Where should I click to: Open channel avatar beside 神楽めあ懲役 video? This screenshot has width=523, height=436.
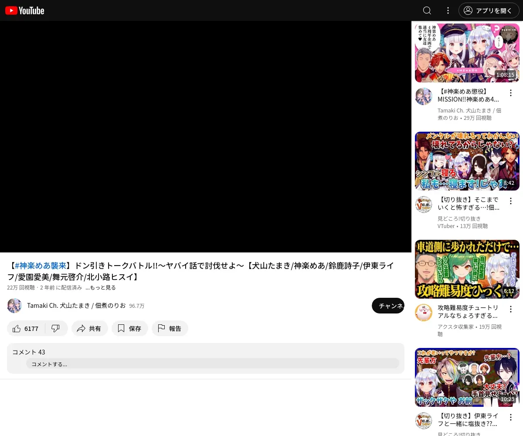(x=424, y=96)
